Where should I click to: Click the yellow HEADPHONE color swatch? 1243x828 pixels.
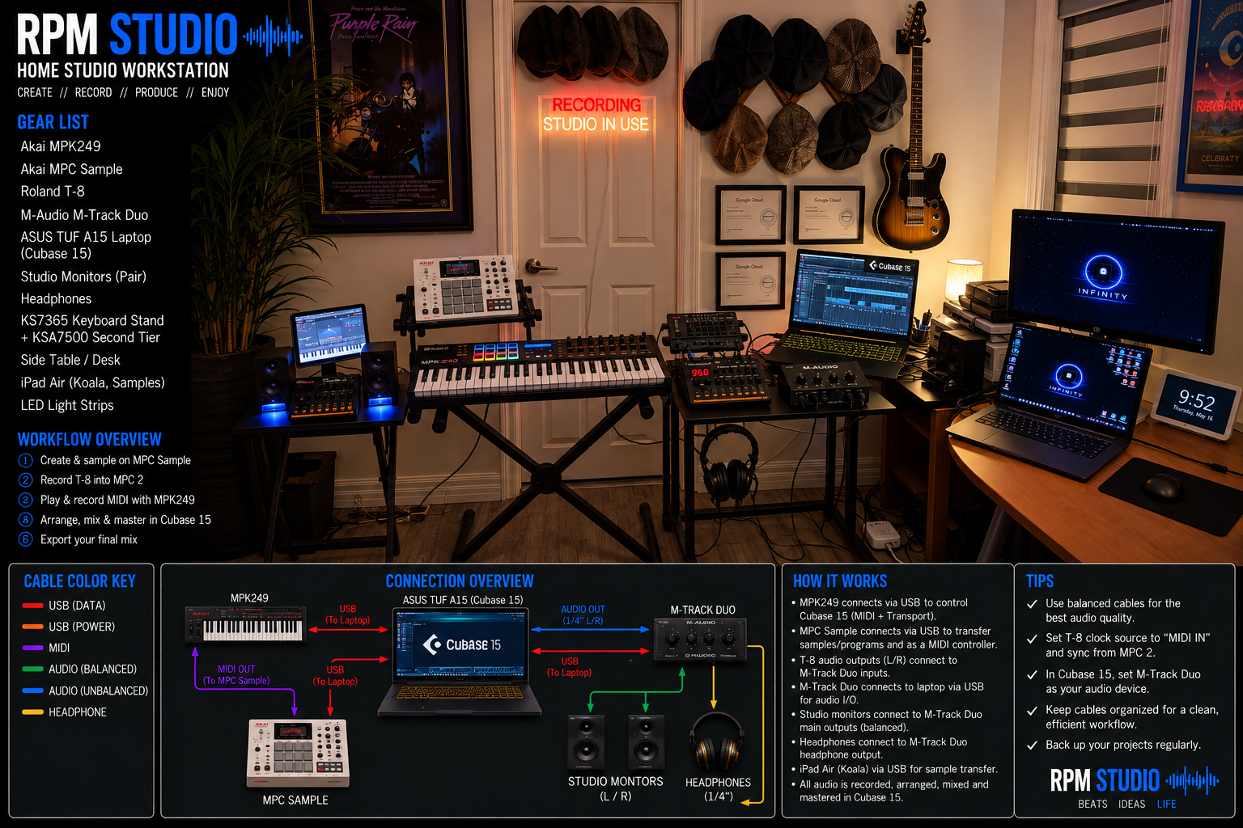click(32, 712)
